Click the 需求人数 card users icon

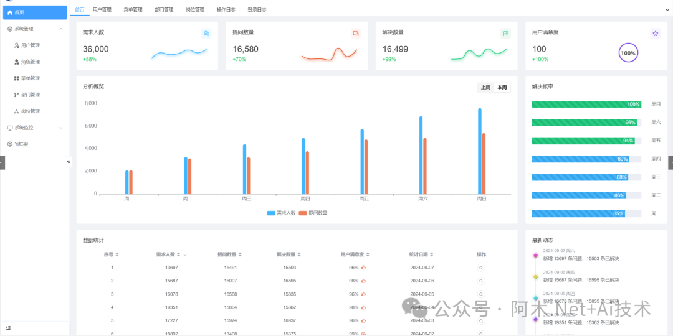206,34
